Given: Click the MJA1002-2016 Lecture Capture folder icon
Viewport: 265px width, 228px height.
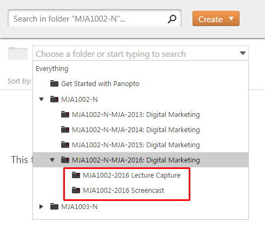Looking at the screenshot, I should click(76, 175).
